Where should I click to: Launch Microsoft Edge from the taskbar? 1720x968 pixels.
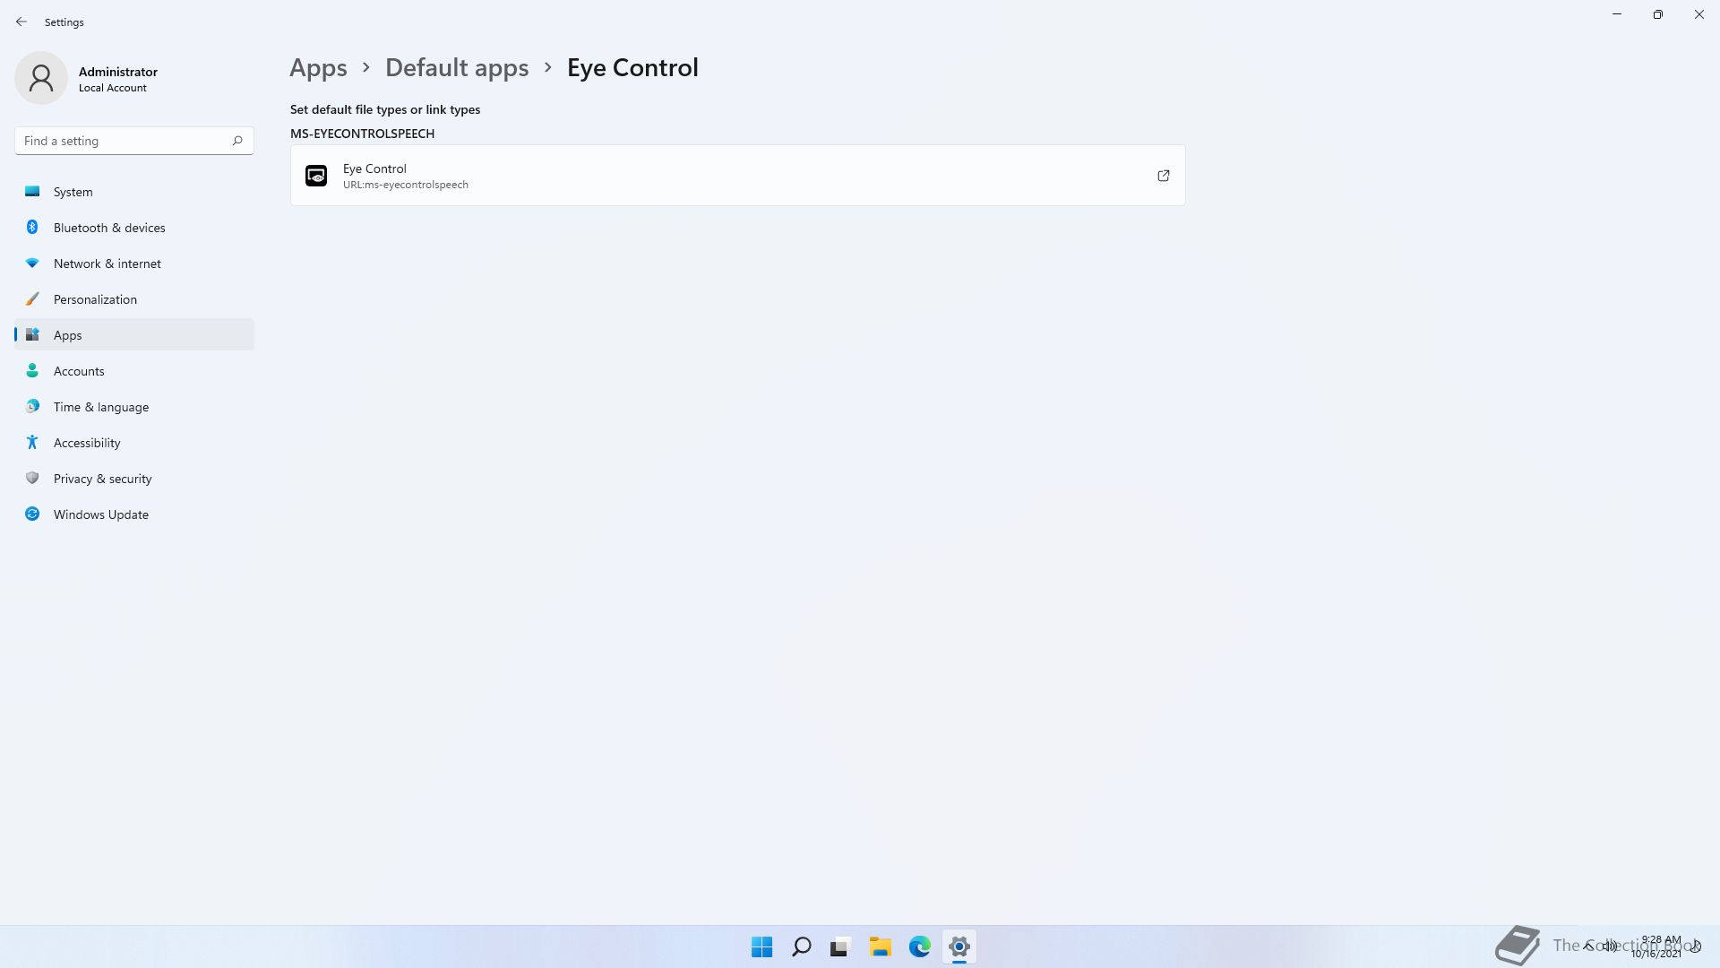[x=920, y=946]
